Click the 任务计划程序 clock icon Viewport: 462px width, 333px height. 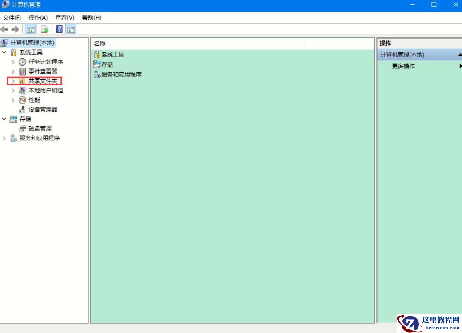[22, 62]
